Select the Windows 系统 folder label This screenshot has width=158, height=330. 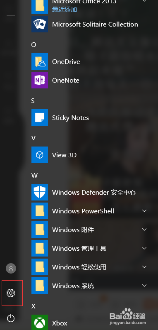click(73, 286)
